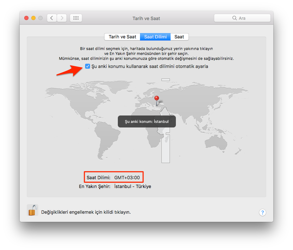Disable automatic time zone by current location

(x=88, y=66)
